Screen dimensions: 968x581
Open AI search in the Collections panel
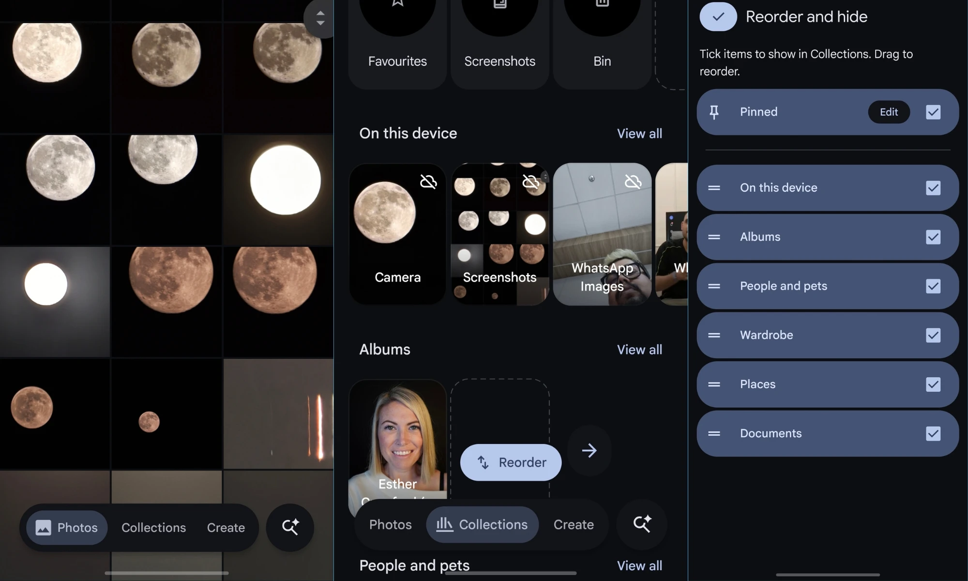(x=642, y=524)
